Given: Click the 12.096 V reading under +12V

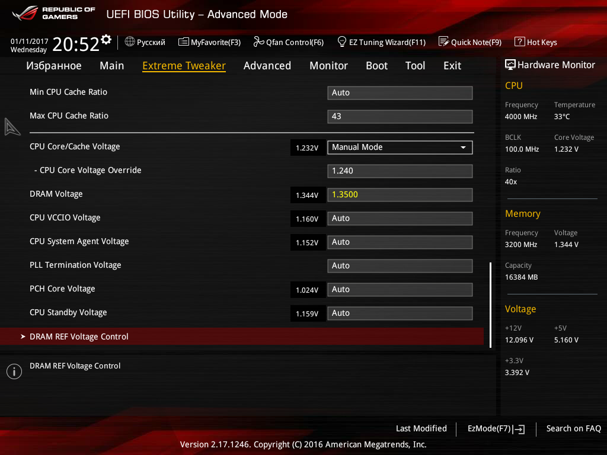Looking at the screenshot, I should pyautogui.click(x=519, y=339).
